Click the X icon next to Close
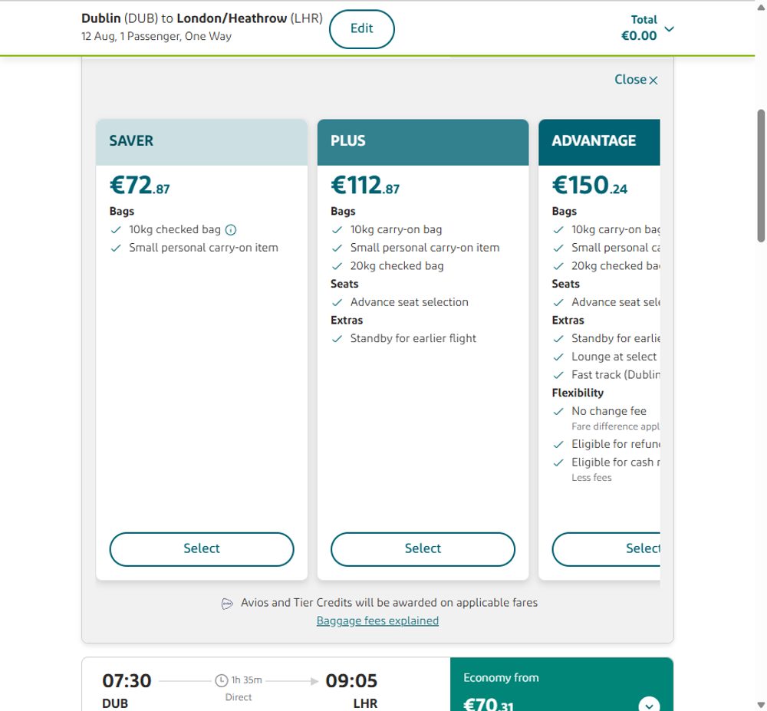 click(653, 81)
